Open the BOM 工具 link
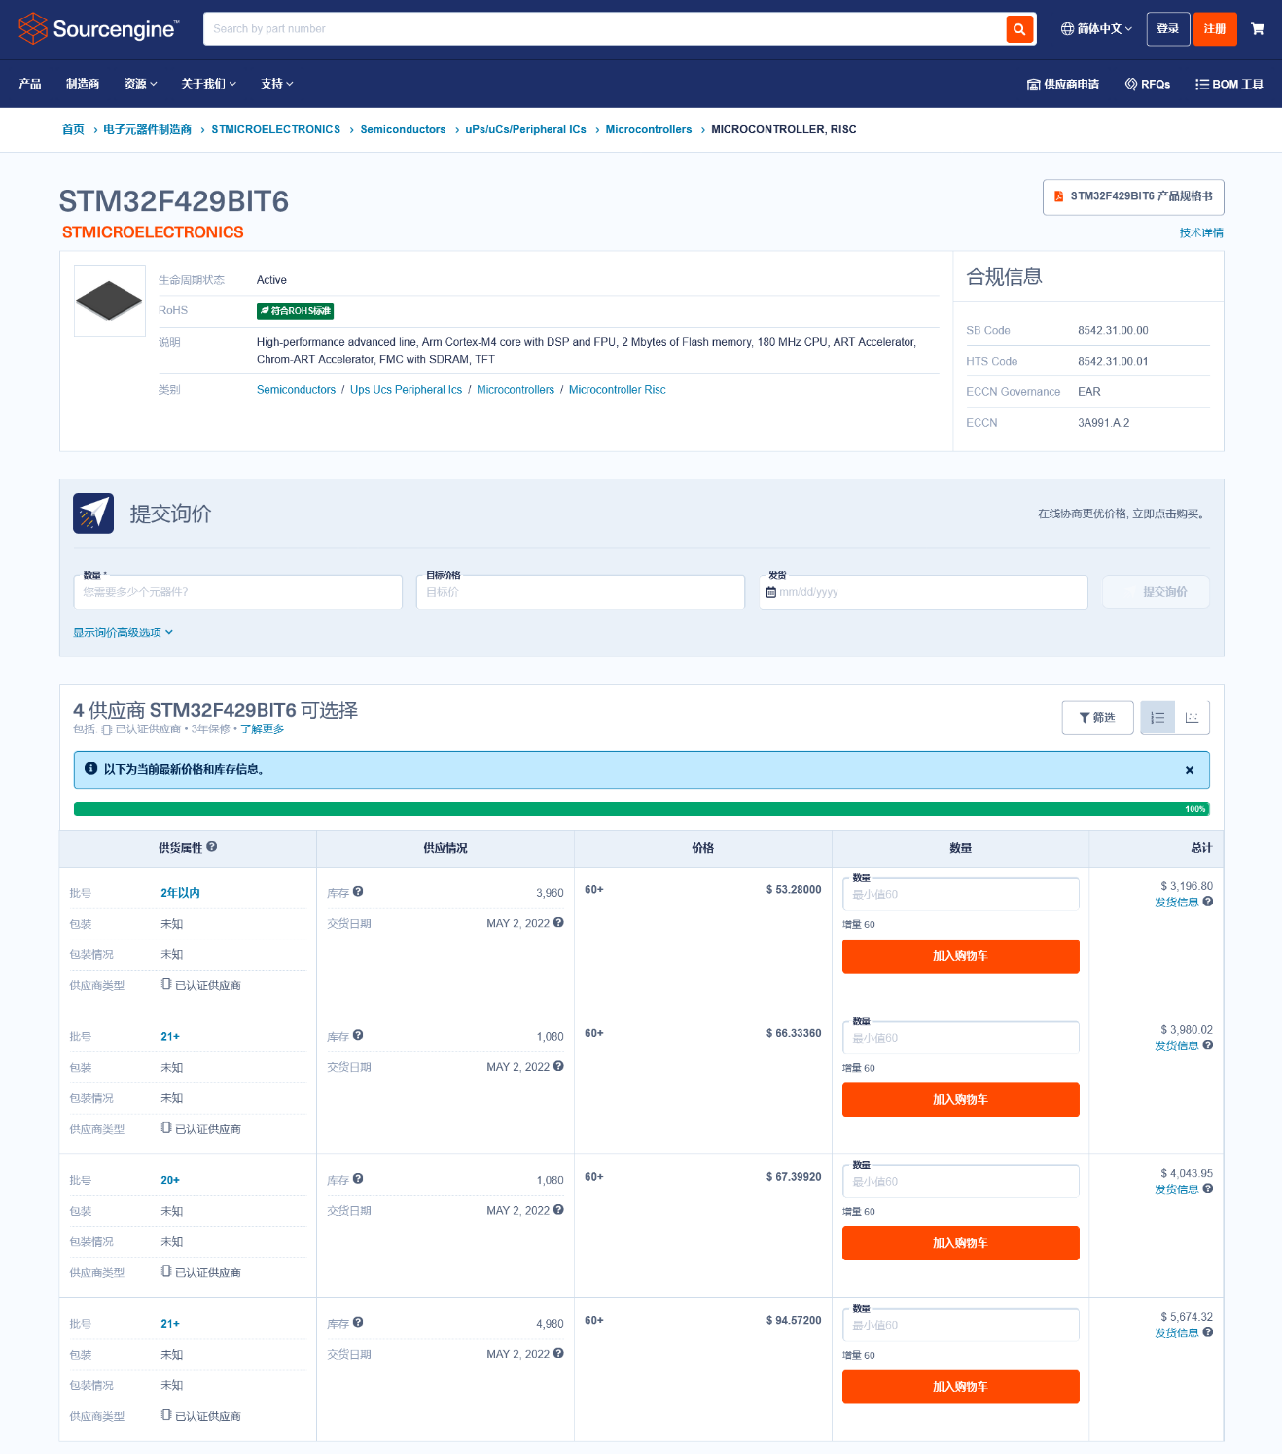The height and width of the screenshot is (1454, 1282). click(1229, 85)
